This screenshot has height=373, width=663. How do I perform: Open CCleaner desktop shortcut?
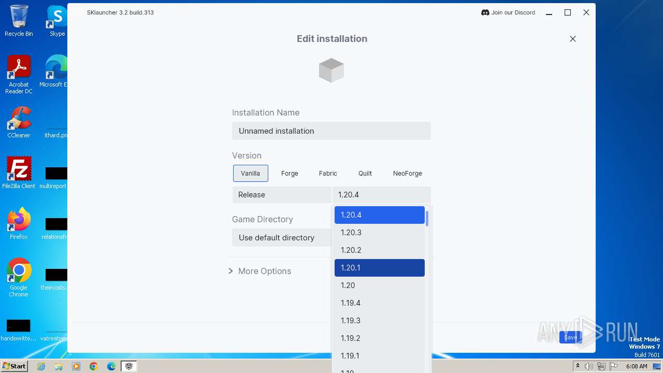[19, 122]
